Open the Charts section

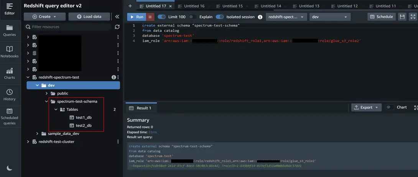tap(10, 74)
